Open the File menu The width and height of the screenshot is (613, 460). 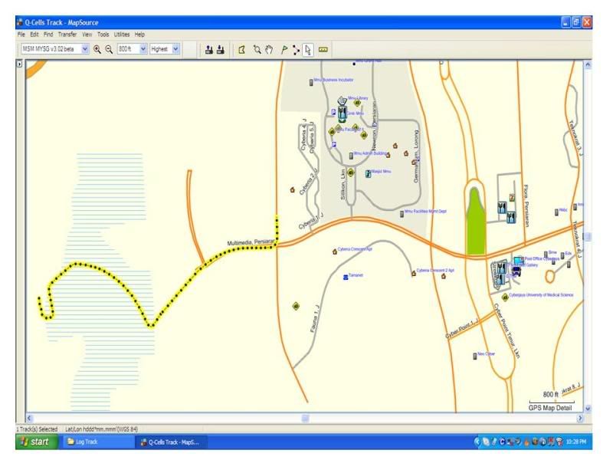click(21, 34)
